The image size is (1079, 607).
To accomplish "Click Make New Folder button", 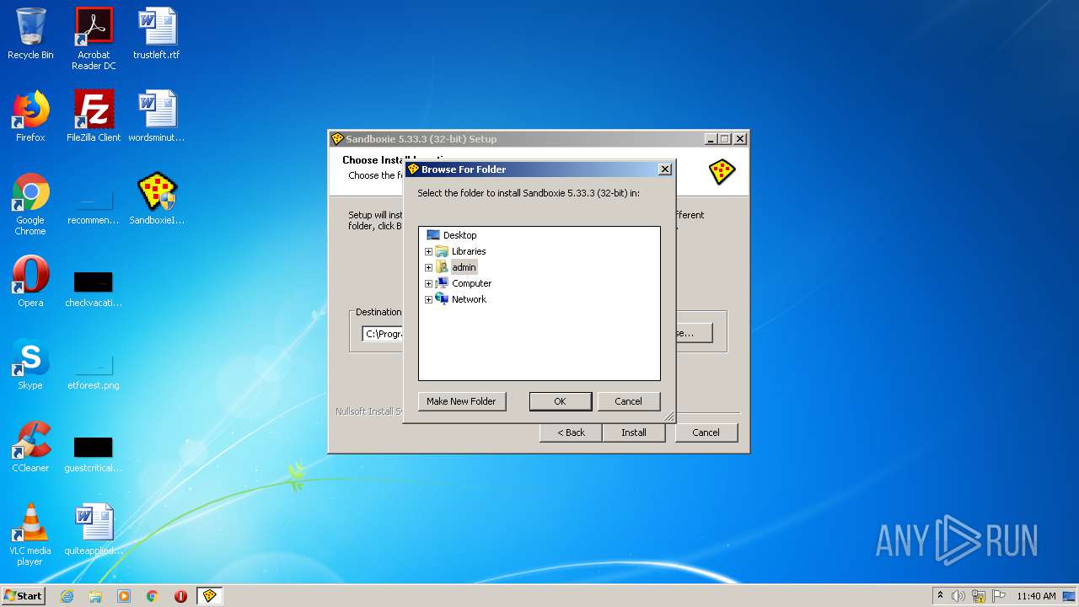I will tap(461, 401).
